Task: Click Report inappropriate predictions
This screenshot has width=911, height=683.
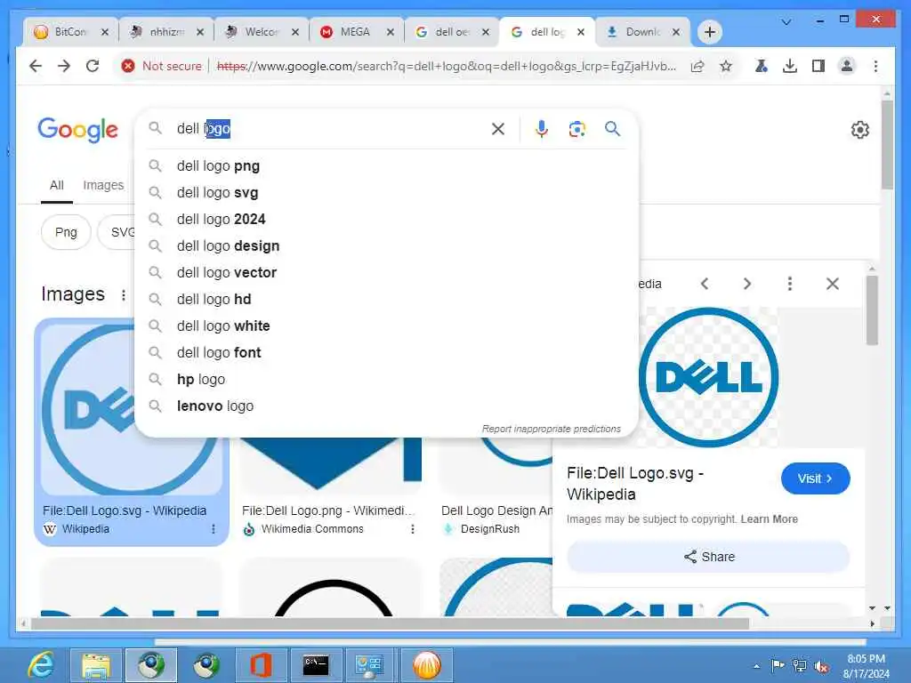Action: 551,430
